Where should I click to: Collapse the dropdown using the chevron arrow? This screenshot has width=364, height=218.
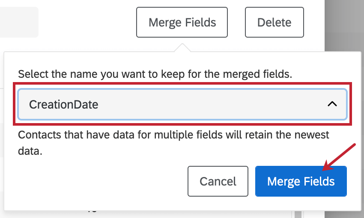[x=332, y=104]
